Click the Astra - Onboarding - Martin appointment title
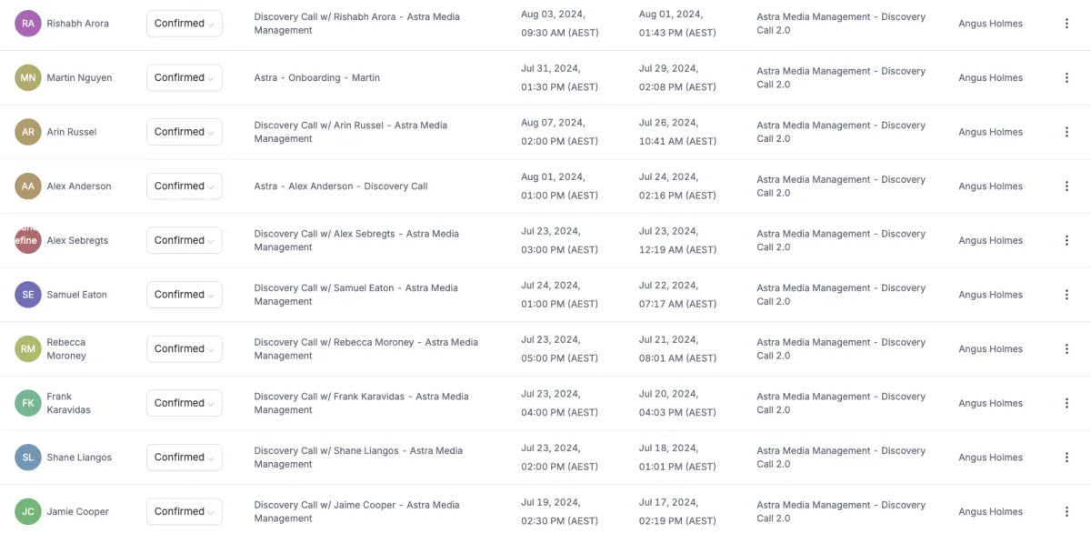 [316, 78]
